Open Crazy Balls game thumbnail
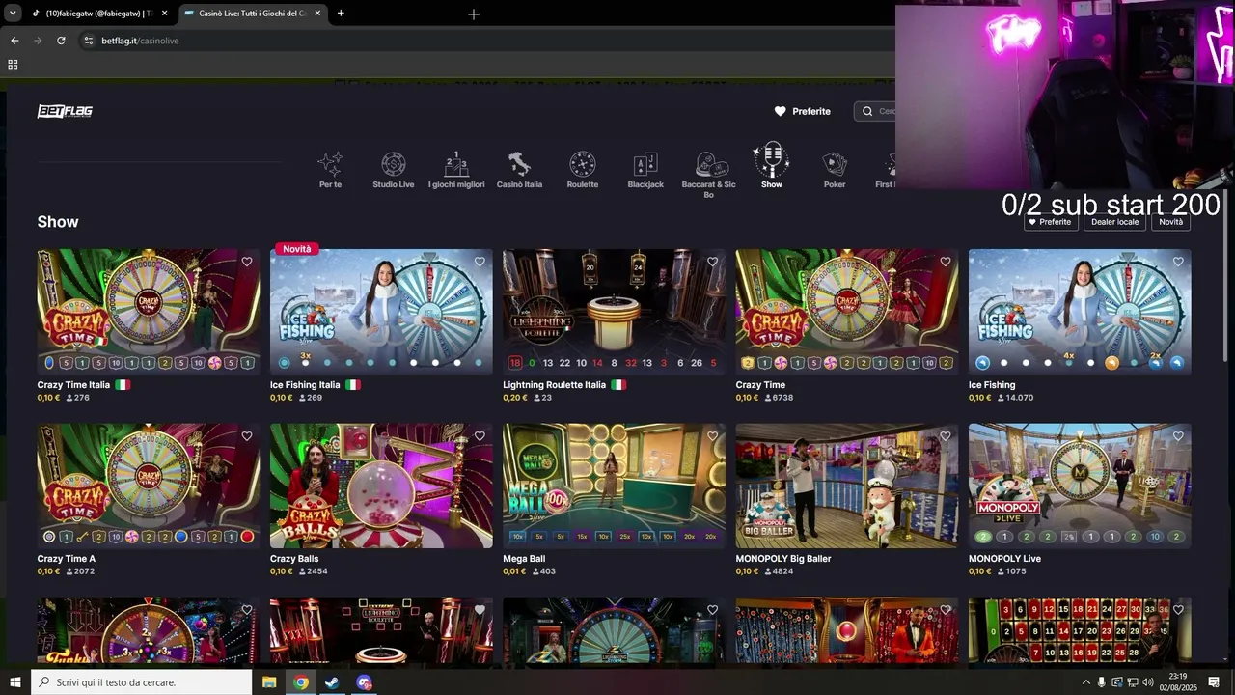 (381, 486)
